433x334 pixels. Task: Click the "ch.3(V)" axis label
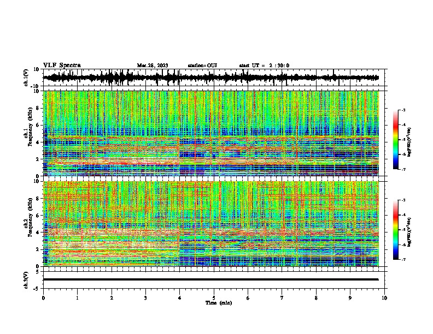click(x=26, y=281)
